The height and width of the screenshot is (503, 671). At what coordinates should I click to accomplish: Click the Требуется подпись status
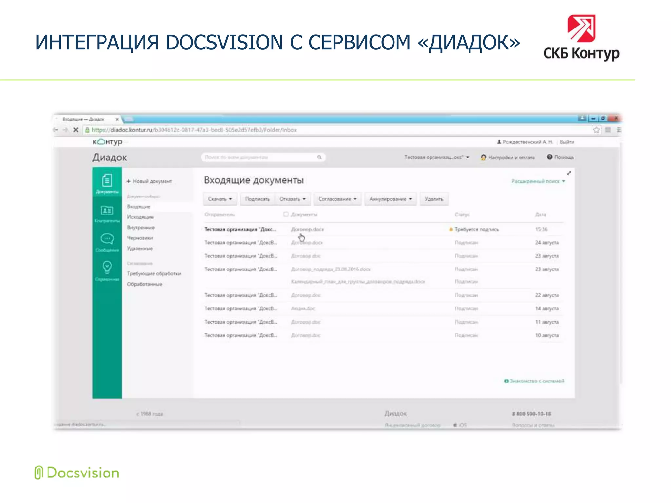tap(474, 229)
